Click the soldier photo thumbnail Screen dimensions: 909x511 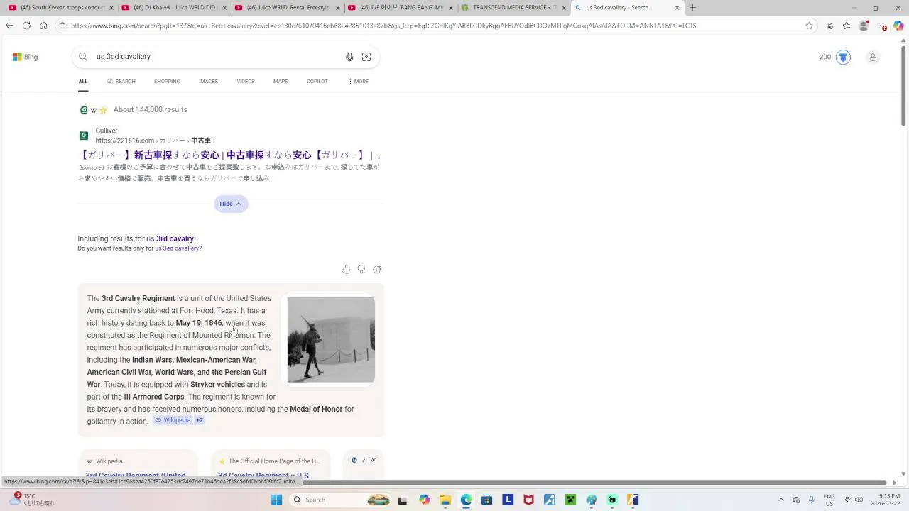pyautogui.click(x=331, y=339)
